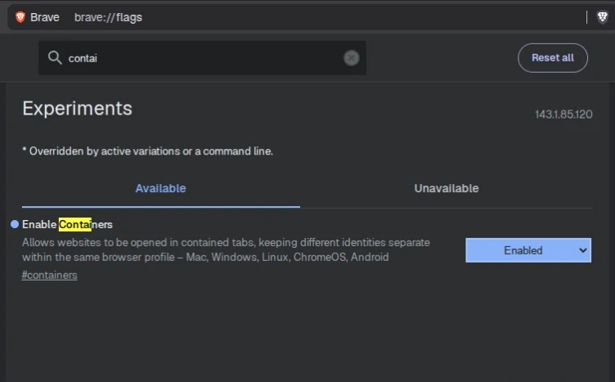Screen dimensions: 615x382
Task: Click the Experiments page heading
Action: click(77, 108)
